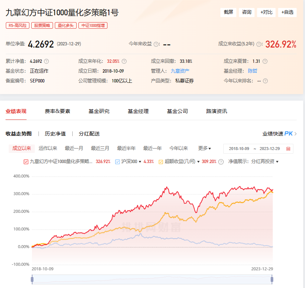Open 陈哲 fund manager link

pos(252,71)
